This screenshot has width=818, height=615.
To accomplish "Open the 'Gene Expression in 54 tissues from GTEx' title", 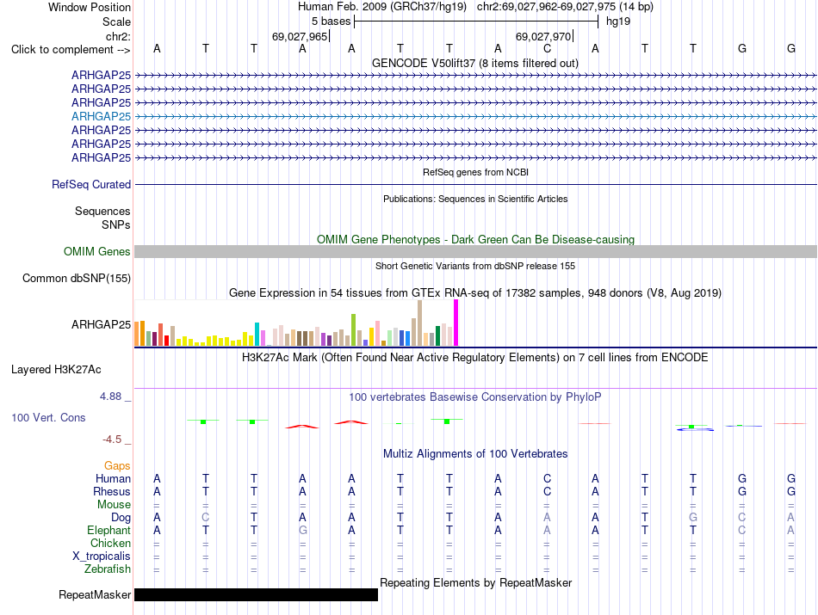I will (475, 293).
